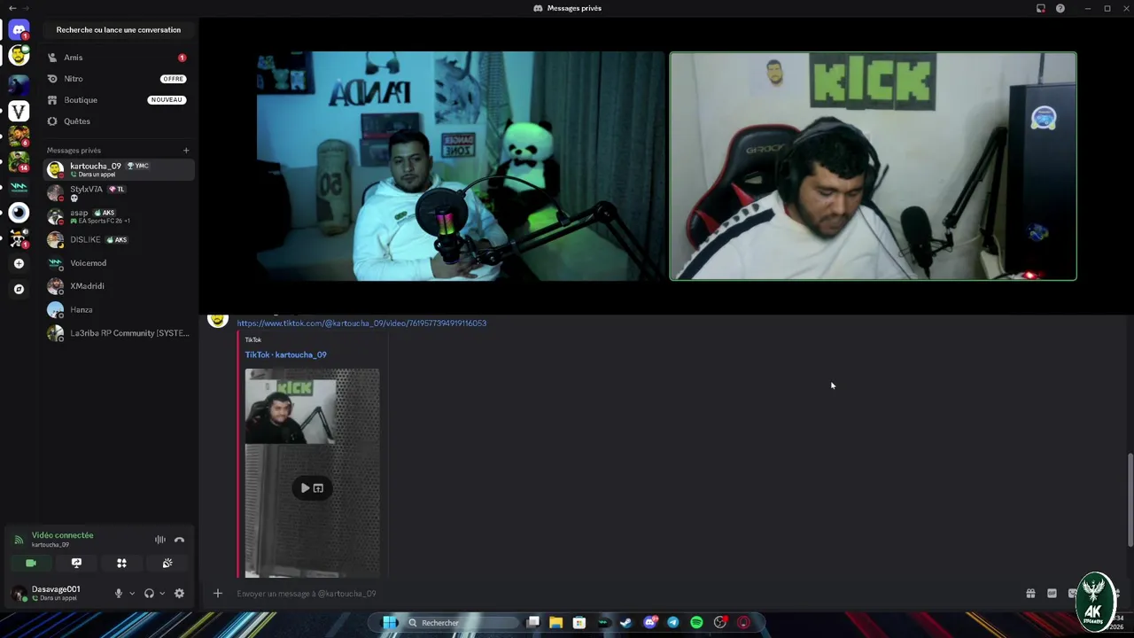Open the inbox icon in title bar
Viewport: 1134px width, 638px height.
(x=1041, y=8)
